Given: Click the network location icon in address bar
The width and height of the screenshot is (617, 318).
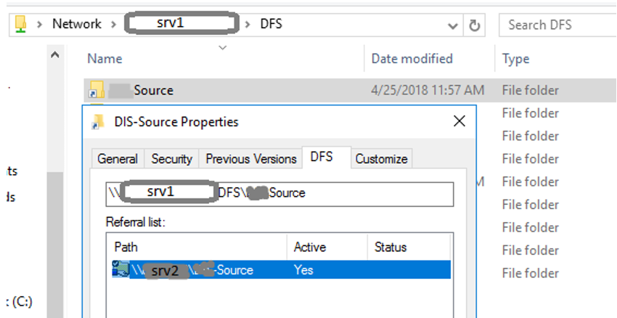Looking at the screenshot, I should 20,25.
